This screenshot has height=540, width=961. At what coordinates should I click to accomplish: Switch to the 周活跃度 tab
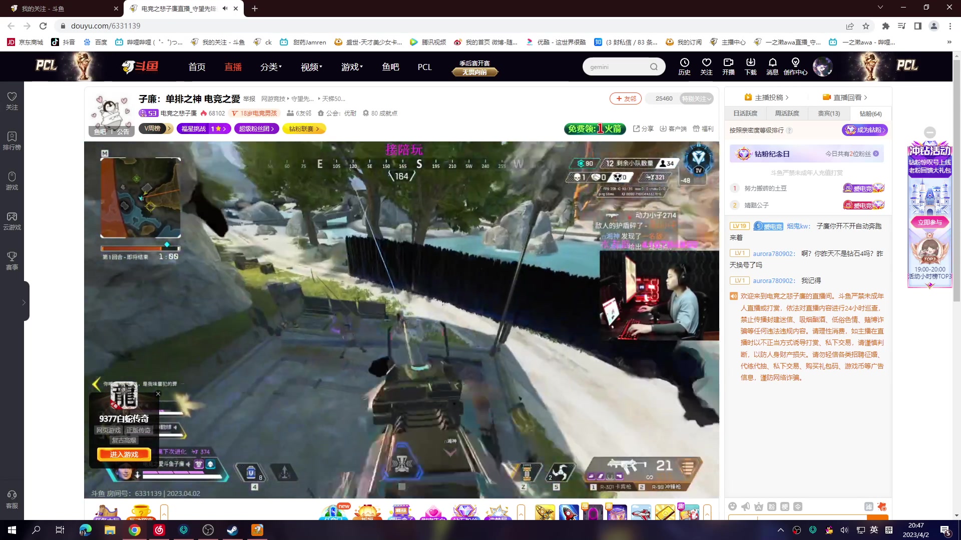point(787,113)
